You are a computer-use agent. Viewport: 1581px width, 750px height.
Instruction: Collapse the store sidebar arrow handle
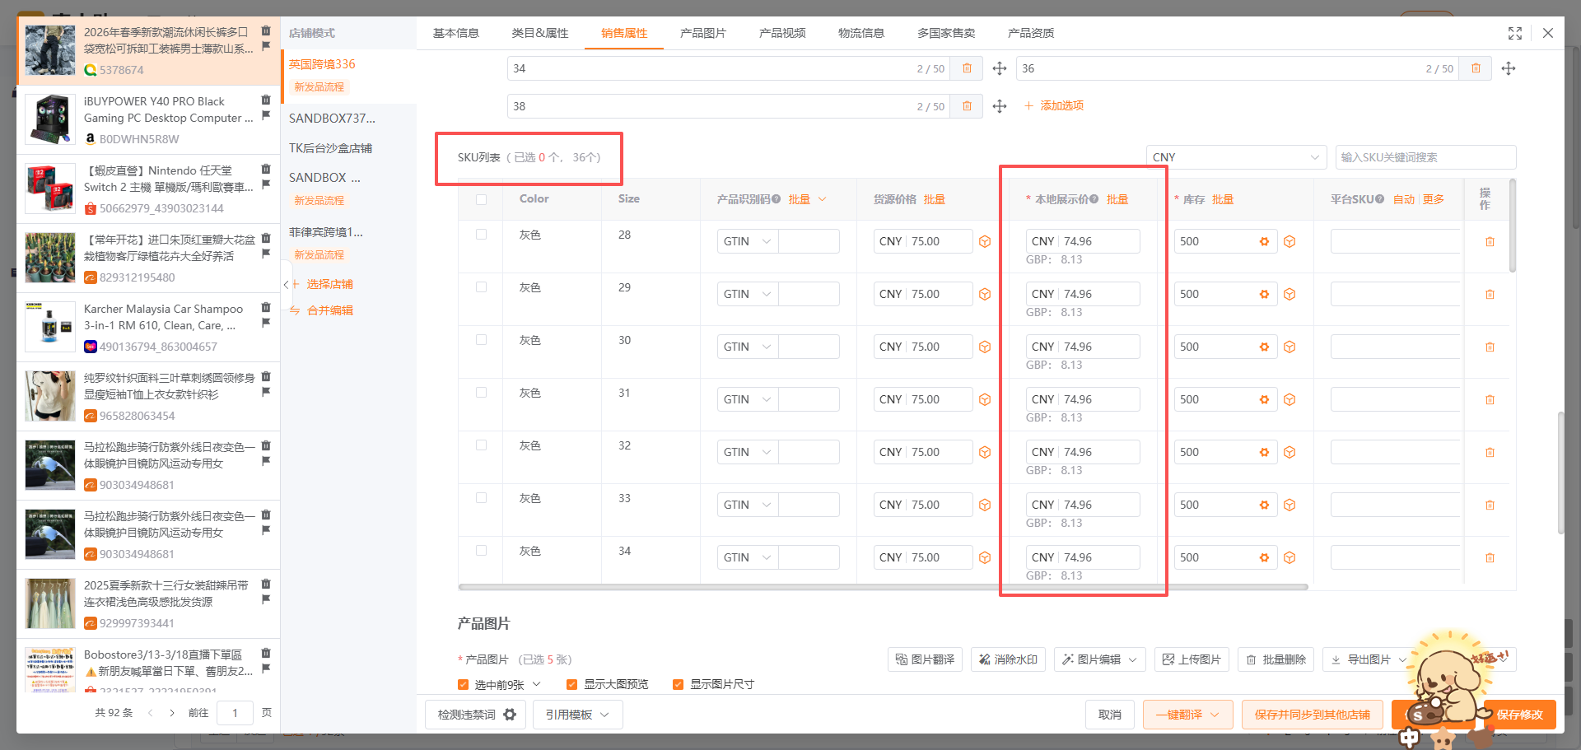[x=286, y=284]
